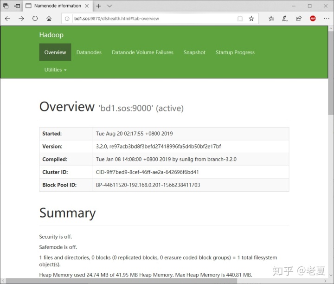Click the 'Security is off.' text
This screenshot has height=284, width=334.
(x=55, y=237)
